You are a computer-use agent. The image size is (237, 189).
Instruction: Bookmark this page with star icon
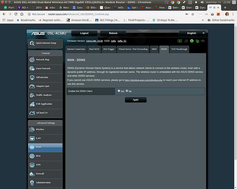[x=193, y=14]
